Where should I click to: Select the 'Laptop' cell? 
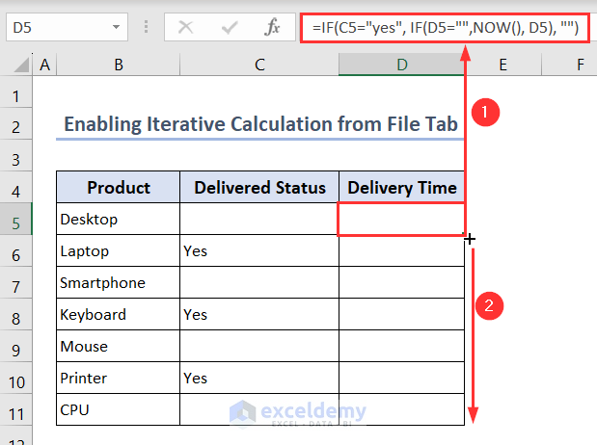[x=119, y=251]
